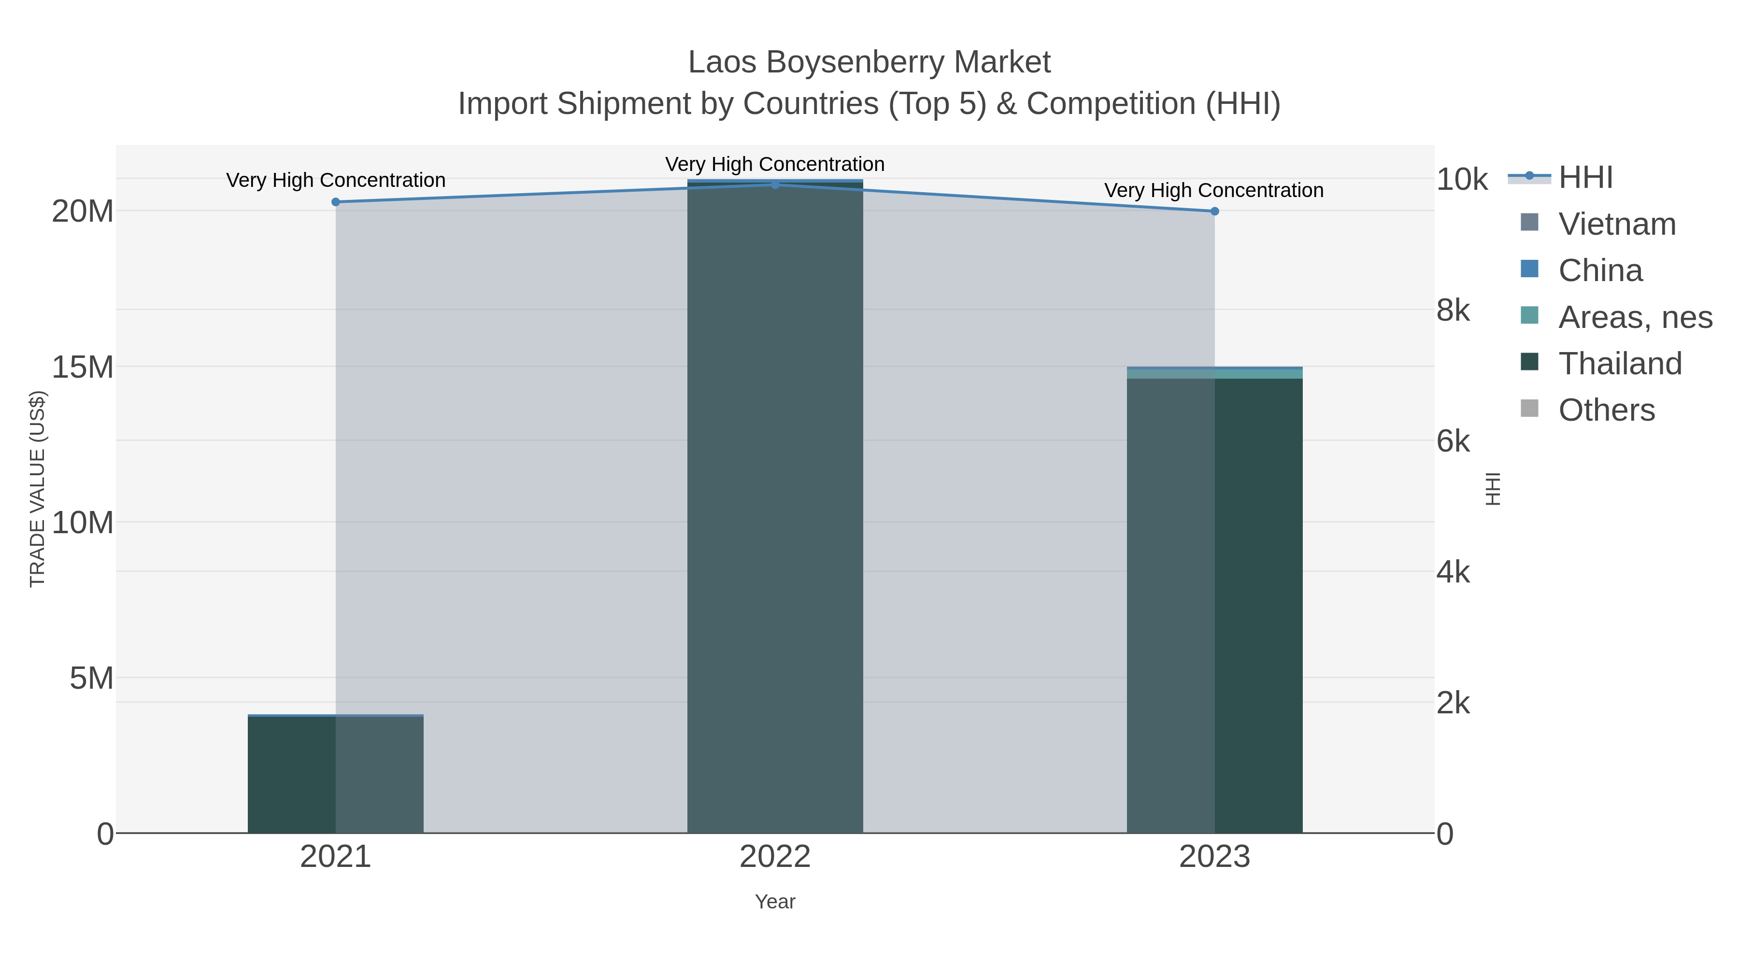Click the 2023 Areas, nes bar segment
The height and width of the screenshot is (978, 1739).
tap(1214, 374)
